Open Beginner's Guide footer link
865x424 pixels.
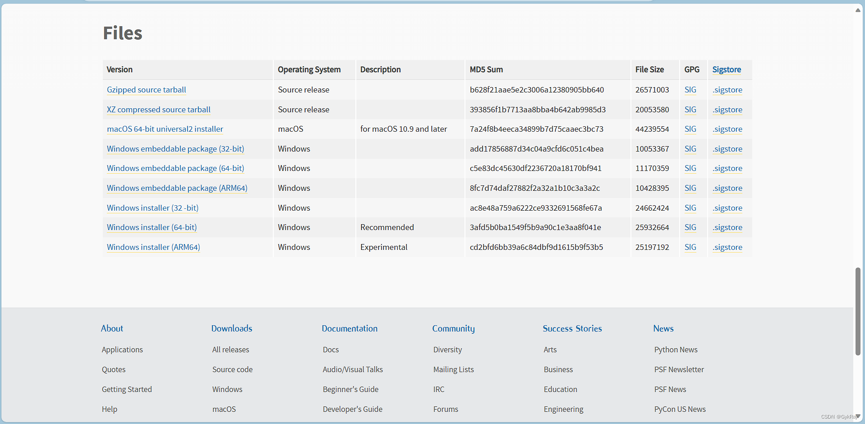[350, 389]
